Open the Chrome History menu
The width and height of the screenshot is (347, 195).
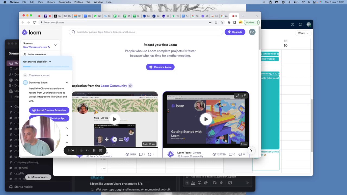tap(51, 2)
